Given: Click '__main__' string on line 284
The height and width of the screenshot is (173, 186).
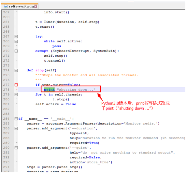Looking at the screenshot, I should (61, 119).
